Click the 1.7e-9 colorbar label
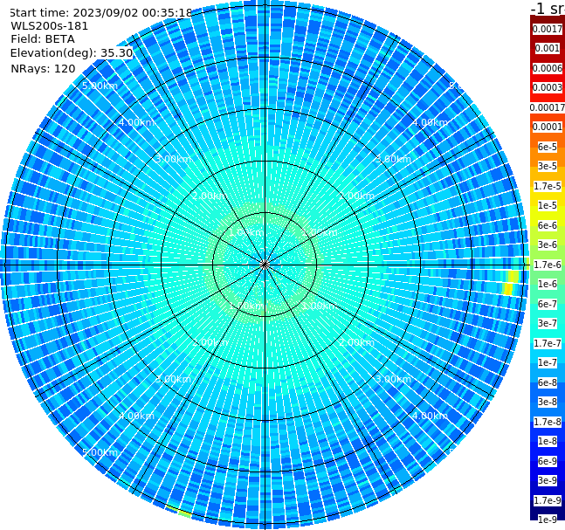This screenshot has height=530, width=565. [x=548, y=500]
